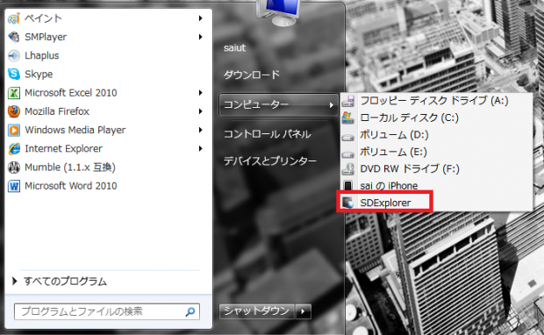
Task: Click the volume (D:) drive icon
Action: pyautogui.click(x=348, y=137)
